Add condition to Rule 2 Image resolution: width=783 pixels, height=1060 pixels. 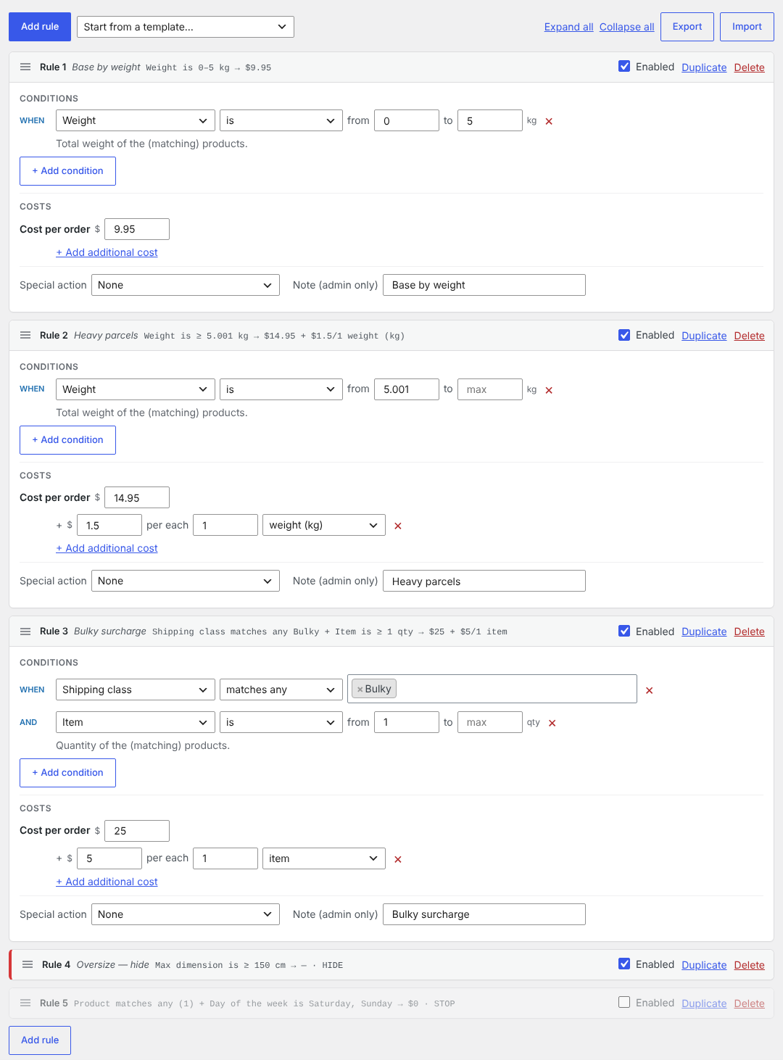[x=67, y=440]
